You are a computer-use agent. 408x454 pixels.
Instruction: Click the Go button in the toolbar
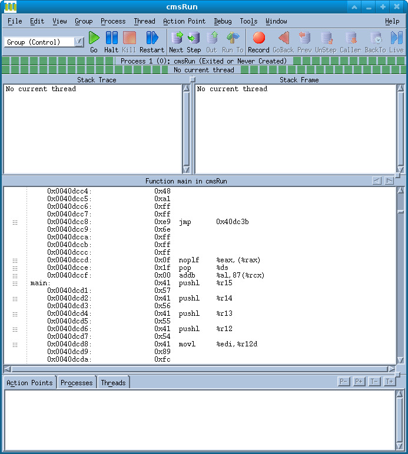(x=94, y=42)
